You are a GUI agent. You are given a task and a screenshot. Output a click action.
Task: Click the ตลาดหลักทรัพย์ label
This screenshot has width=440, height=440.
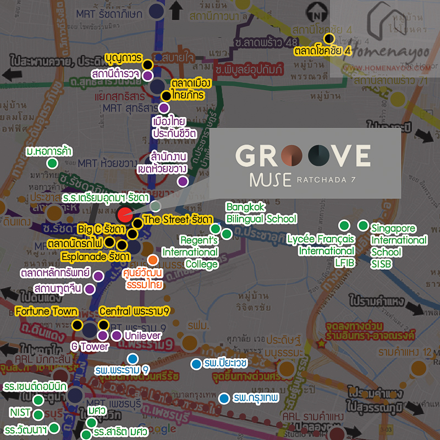(56, 273)
